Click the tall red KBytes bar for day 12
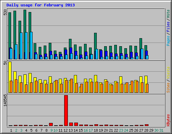 (x=66, y=111)
